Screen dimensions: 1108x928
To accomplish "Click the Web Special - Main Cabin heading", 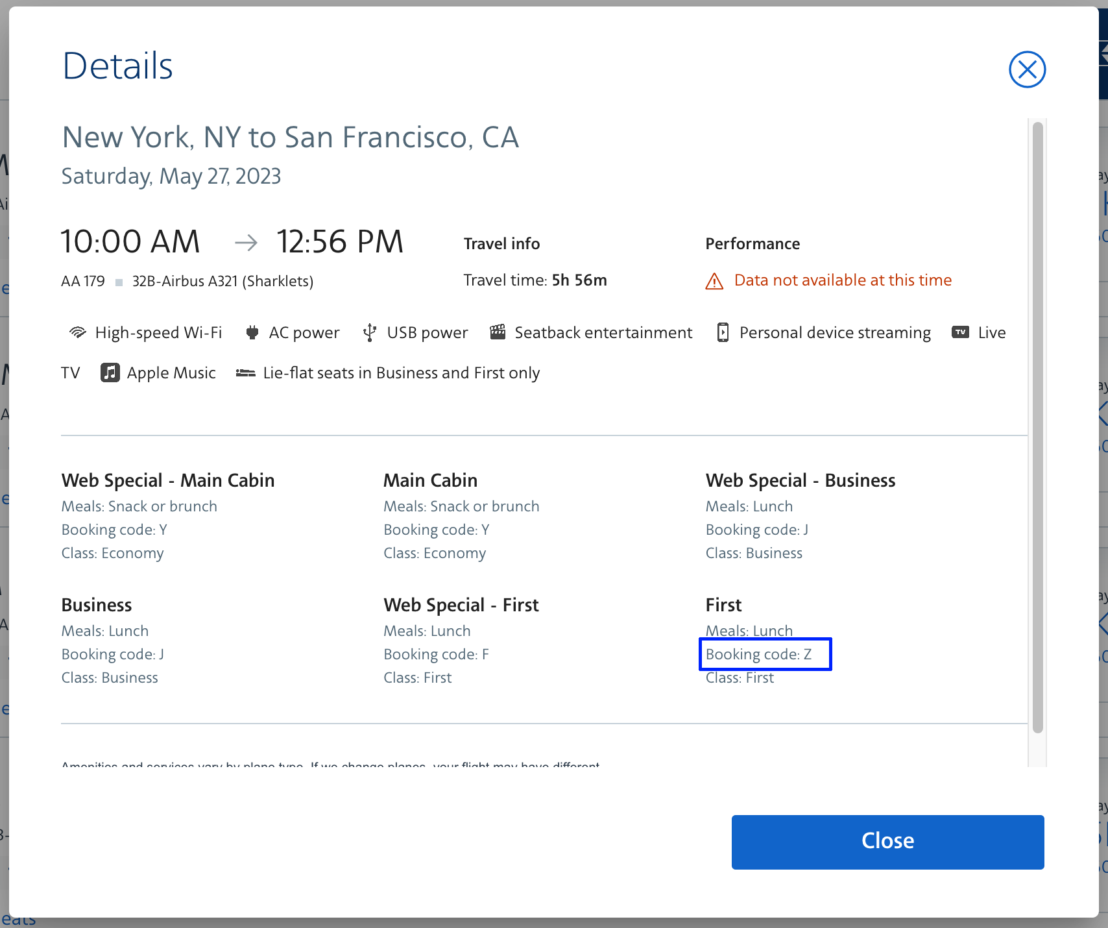I will pyautogui.click(x=168, y=480).
